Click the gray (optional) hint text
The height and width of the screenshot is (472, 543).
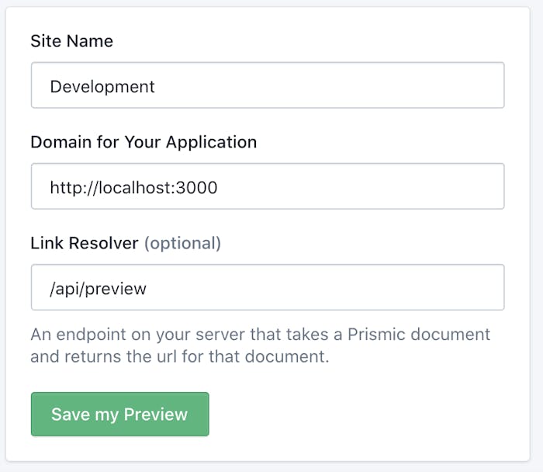coord(182,244)
